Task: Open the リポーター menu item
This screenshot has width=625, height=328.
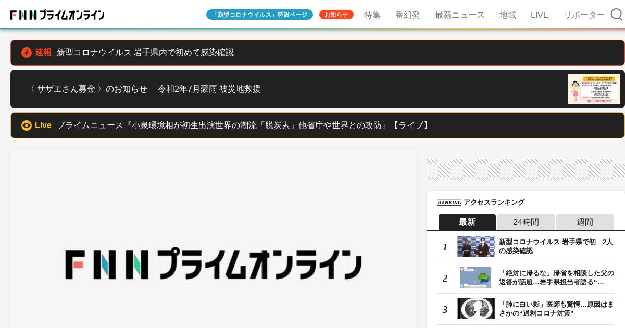Action: click(x=584, y=15)
